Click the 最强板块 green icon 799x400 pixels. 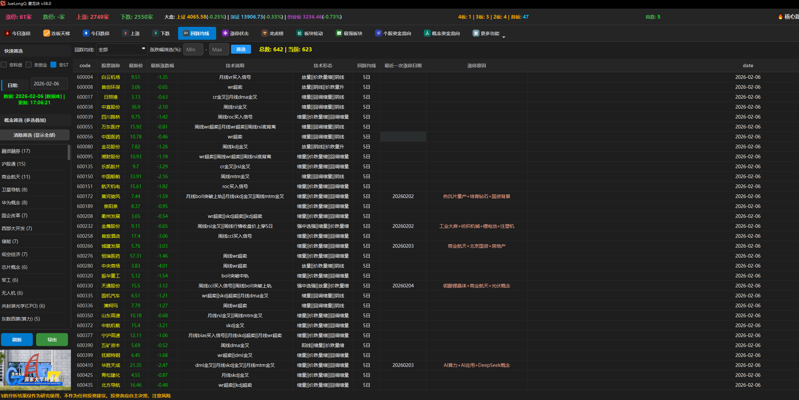[339, 33]
